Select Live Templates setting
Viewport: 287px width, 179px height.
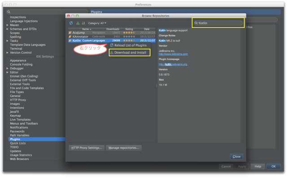20,119
